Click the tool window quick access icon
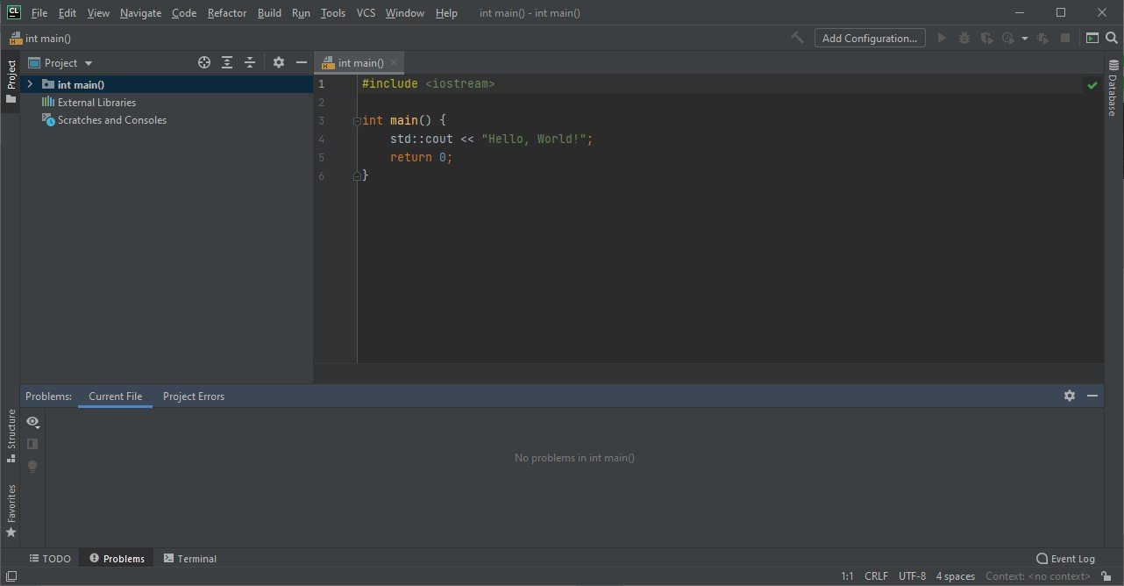Viewport: 1124px width, 586px height. pos(11,576)
